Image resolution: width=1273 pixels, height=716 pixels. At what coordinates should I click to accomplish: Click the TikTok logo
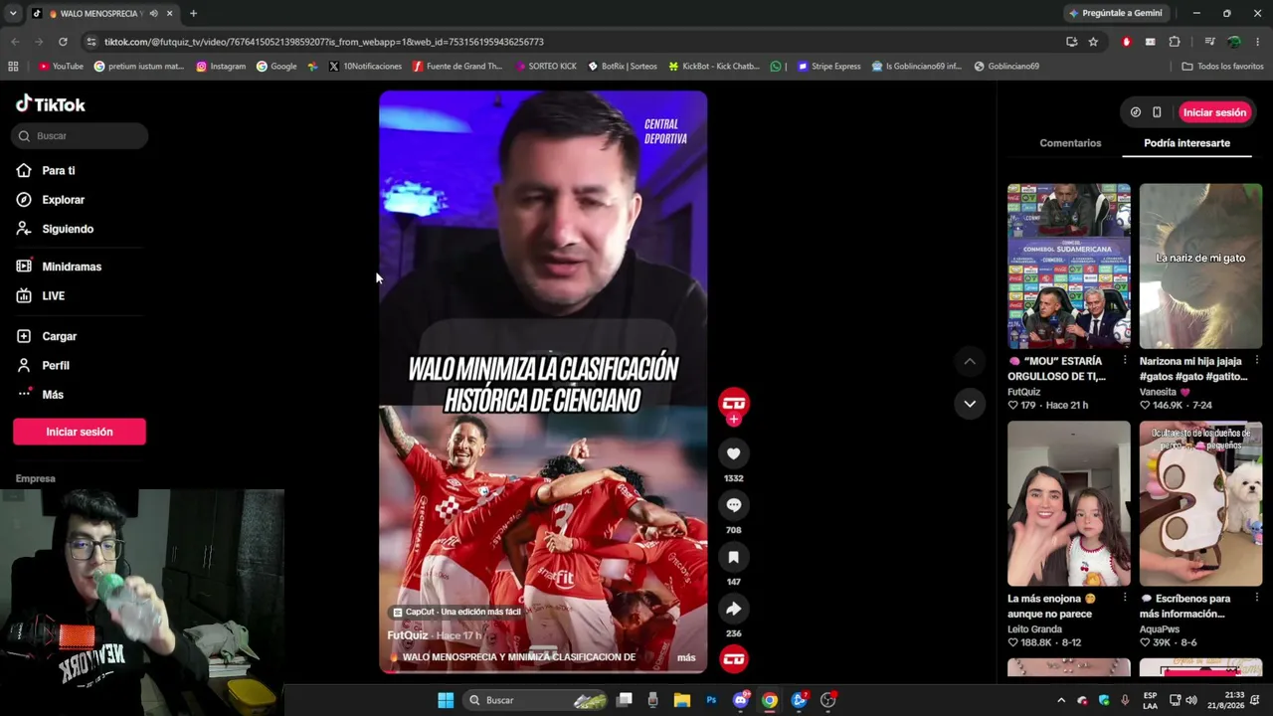point(51,104)
